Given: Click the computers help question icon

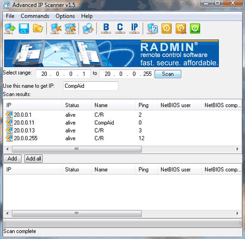Looking at the screenshot, I should (152, 28).
